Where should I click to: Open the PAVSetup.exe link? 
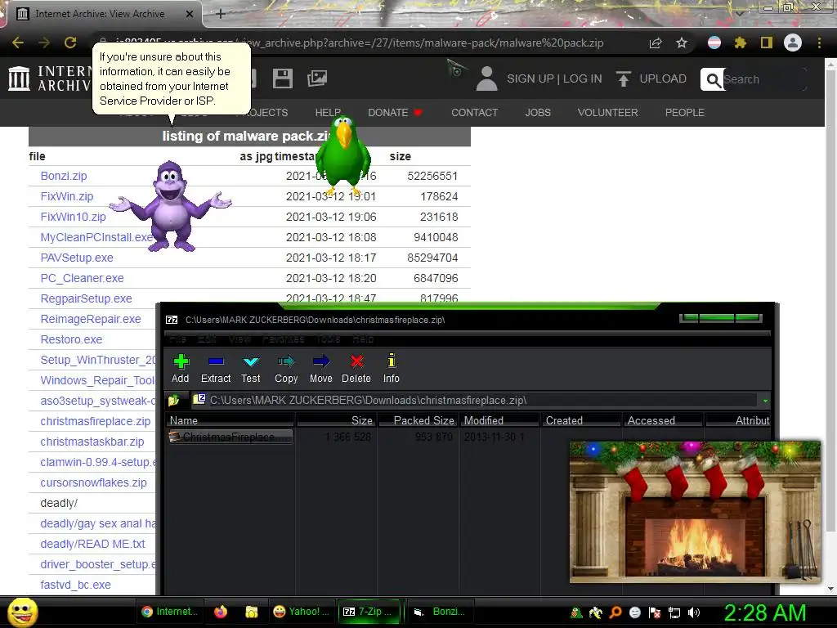click(x=77, y=258)
